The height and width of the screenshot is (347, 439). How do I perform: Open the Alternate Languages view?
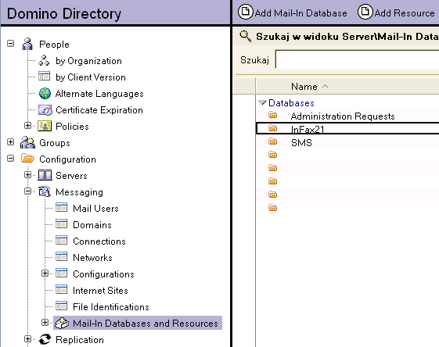pos(99,93)
